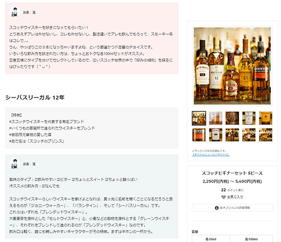This screenshot has height=242, width=281.
Task: Click the 【特徴】 features header
Action: 16,115
